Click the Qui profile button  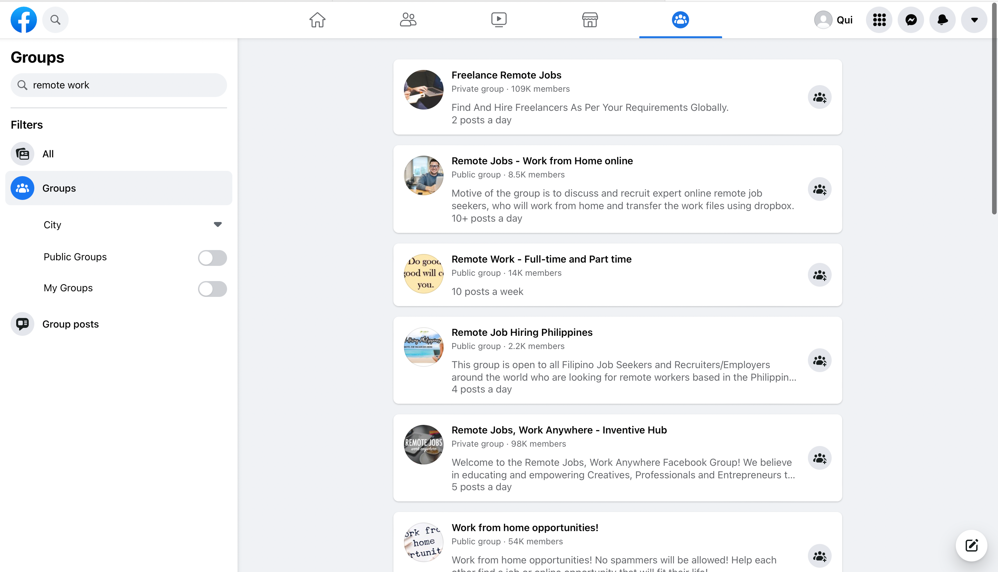click(x=833, y=20)
